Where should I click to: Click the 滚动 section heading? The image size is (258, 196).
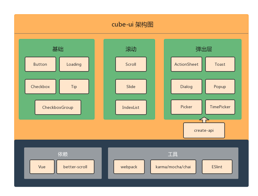[131, 49]
